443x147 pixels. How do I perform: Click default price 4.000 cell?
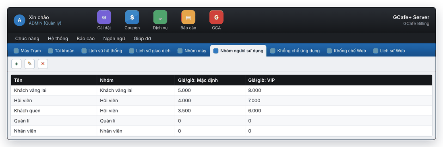(210, 101)
